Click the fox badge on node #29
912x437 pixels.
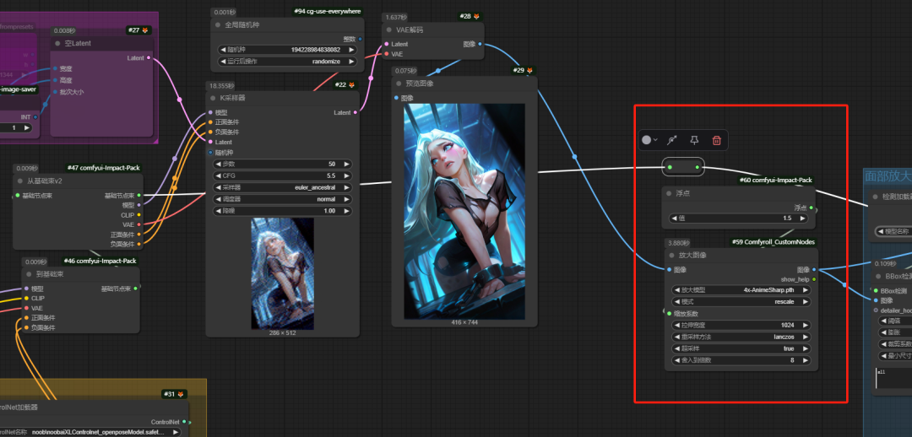tap(529, 70)
